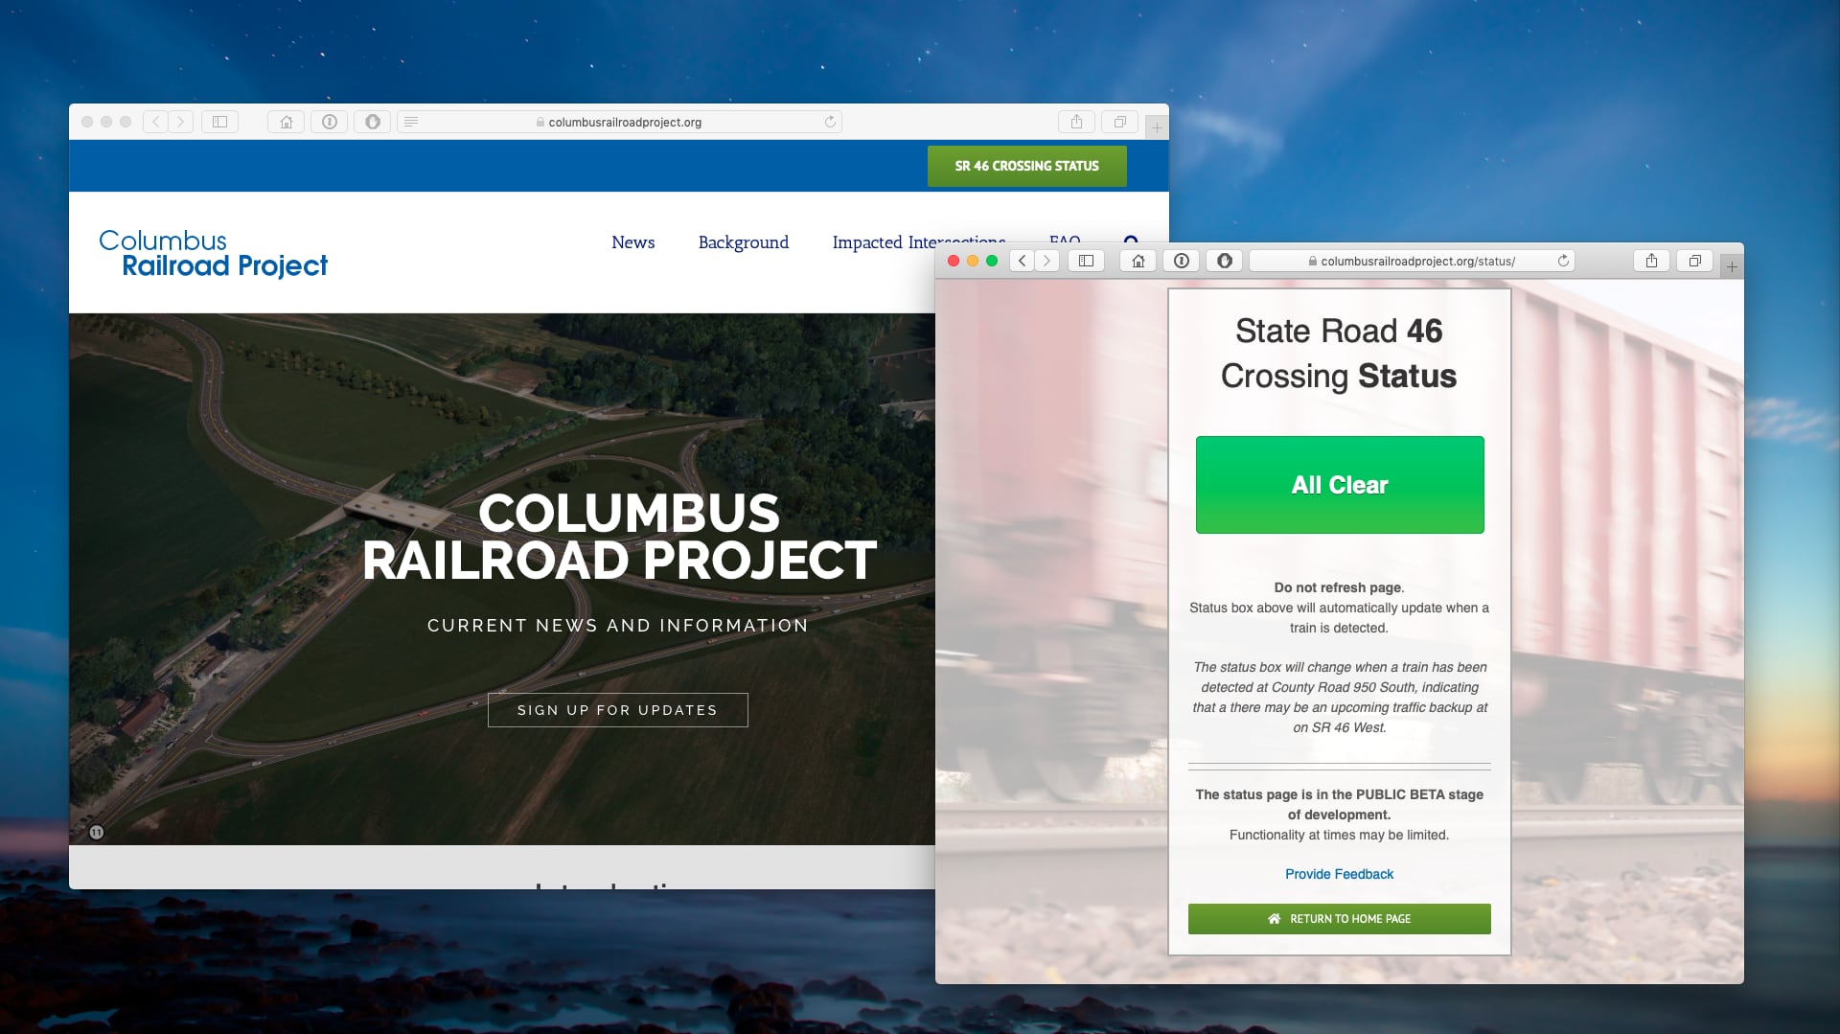Open Reader view in the background Safari window

(x=411, y=122)
